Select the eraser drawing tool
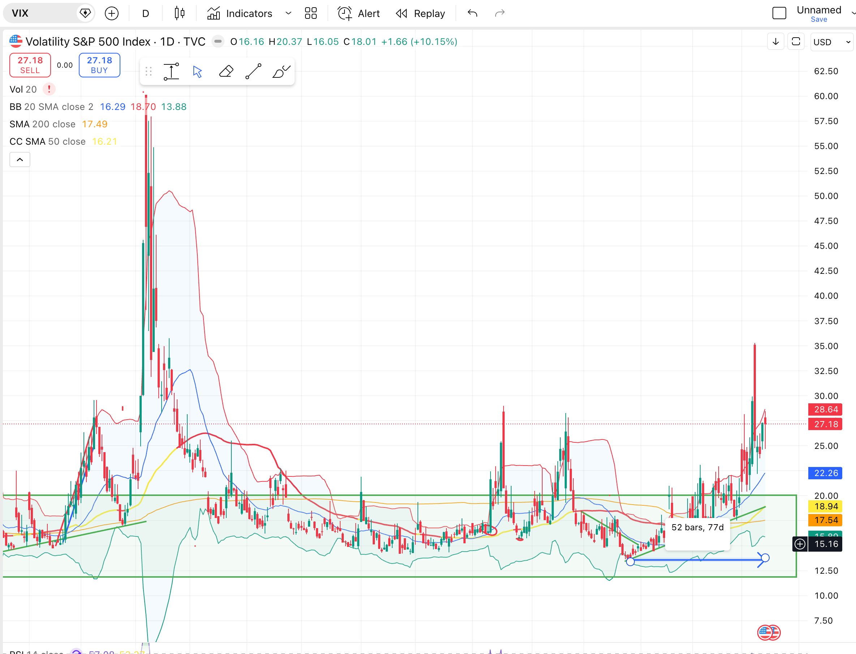 pos(226,72)
